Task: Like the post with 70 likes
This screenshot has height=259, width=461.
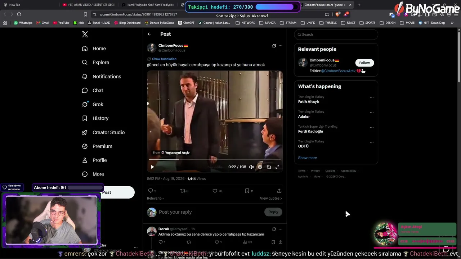Action: click(217, 191)
